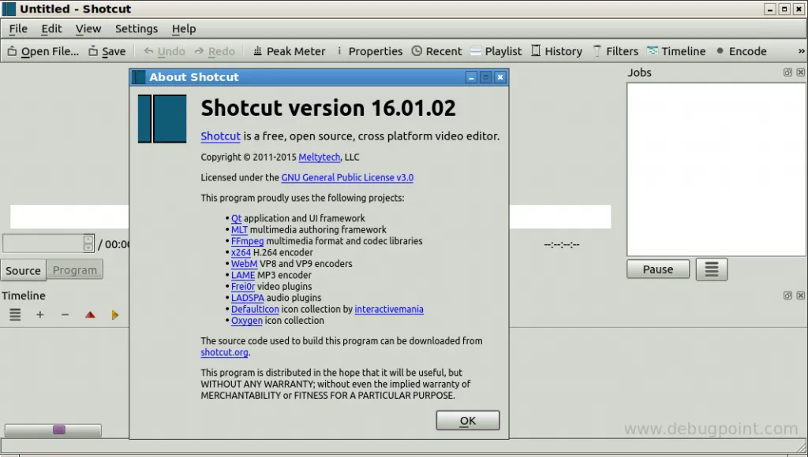This screenshot has width=808, height=457.
Task: Click the Redo toolbar button
Action: click(215, 51)
